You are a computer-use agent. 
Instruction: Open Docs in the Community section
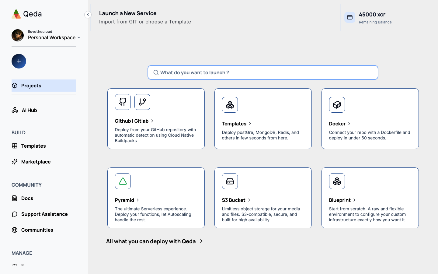click(x=44, y=198)
